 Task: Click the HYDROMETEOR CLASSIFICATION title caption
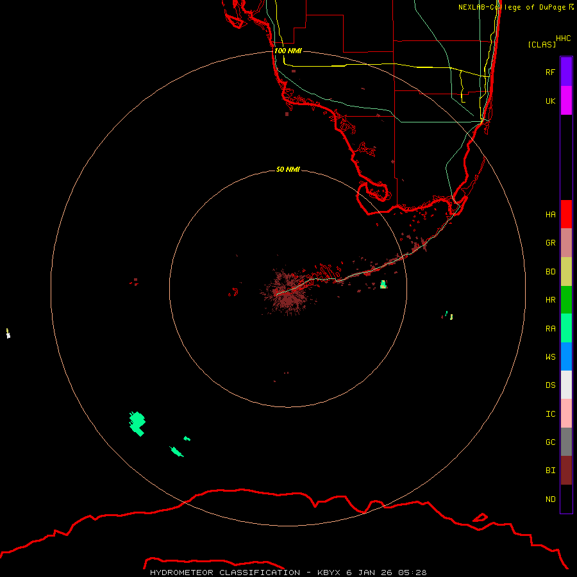(288, 573)
